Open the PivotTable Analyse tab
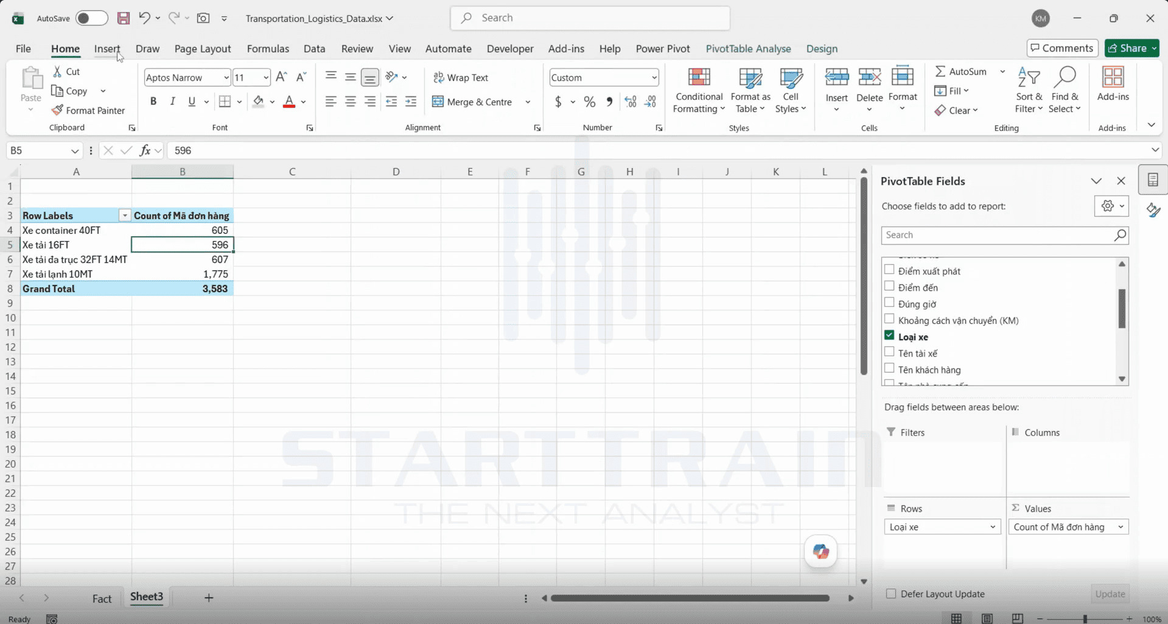The height and width of the screenshot is (624, 1168). pyautogui.click(x=749, y=49)
